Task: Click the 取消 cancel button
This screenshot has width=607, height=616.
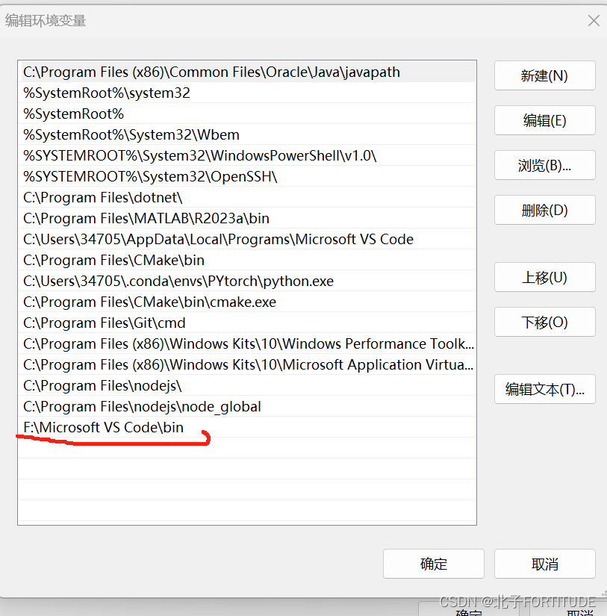Action: coord(544,564)
